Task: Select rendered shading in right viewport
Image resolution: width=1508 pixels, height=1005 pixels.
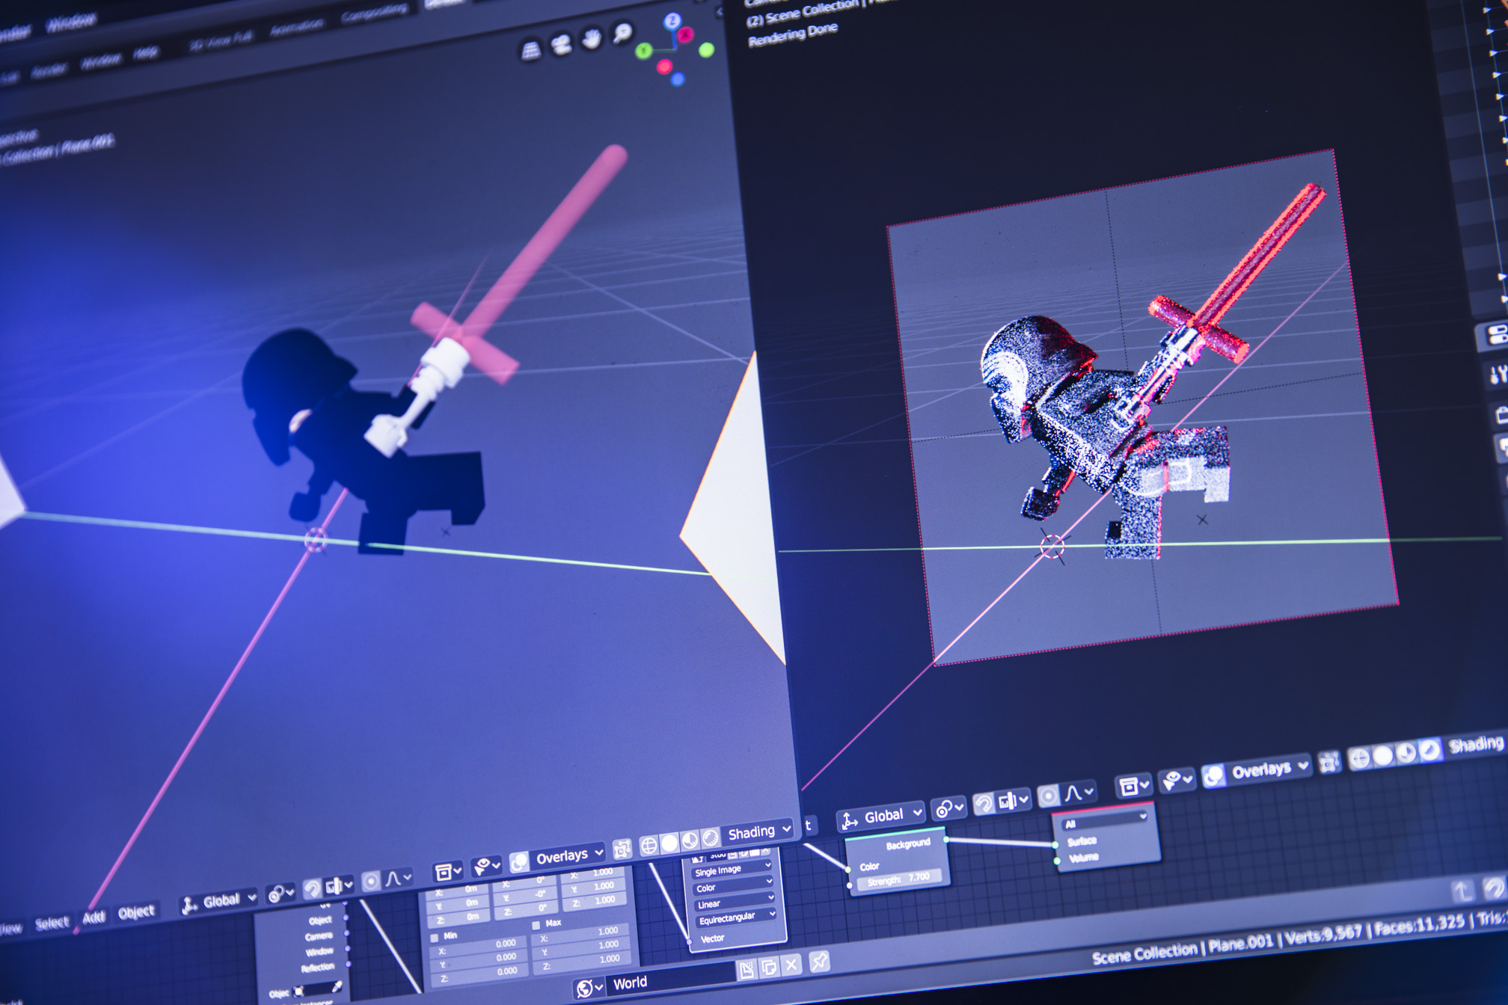Action: (1429, 749)
